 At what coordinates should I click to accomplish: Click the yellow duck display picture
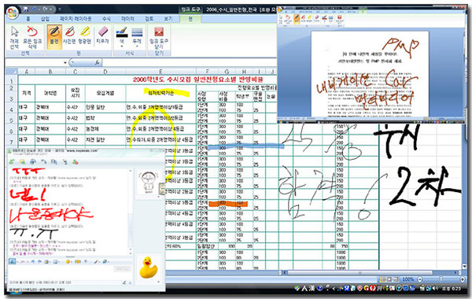tap(149, 268)
